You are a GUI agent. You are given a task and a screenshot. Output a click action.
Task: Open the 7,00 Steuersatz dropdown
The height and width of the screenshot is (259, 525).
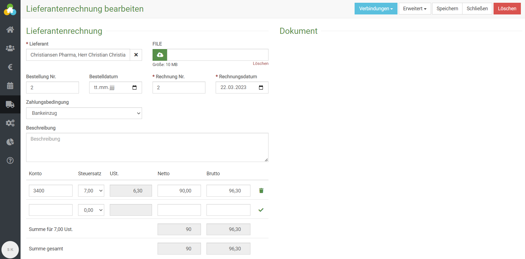point(91,191)
